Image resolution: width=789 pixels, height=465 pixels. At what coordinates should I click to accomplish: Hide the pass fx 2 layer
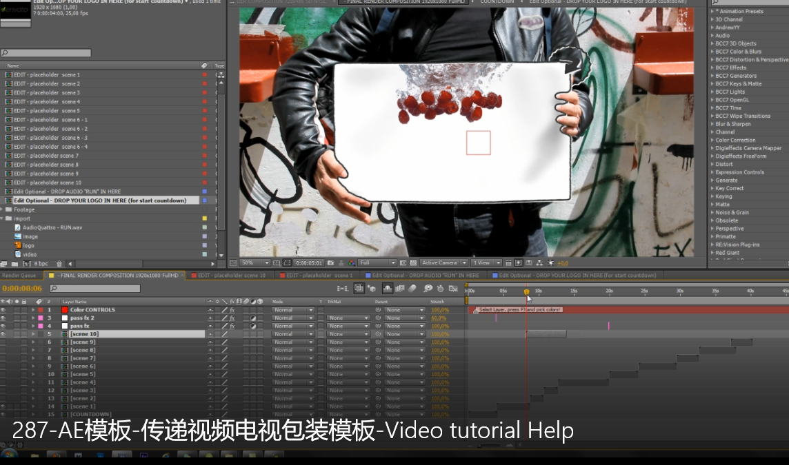tap(3, 318)
